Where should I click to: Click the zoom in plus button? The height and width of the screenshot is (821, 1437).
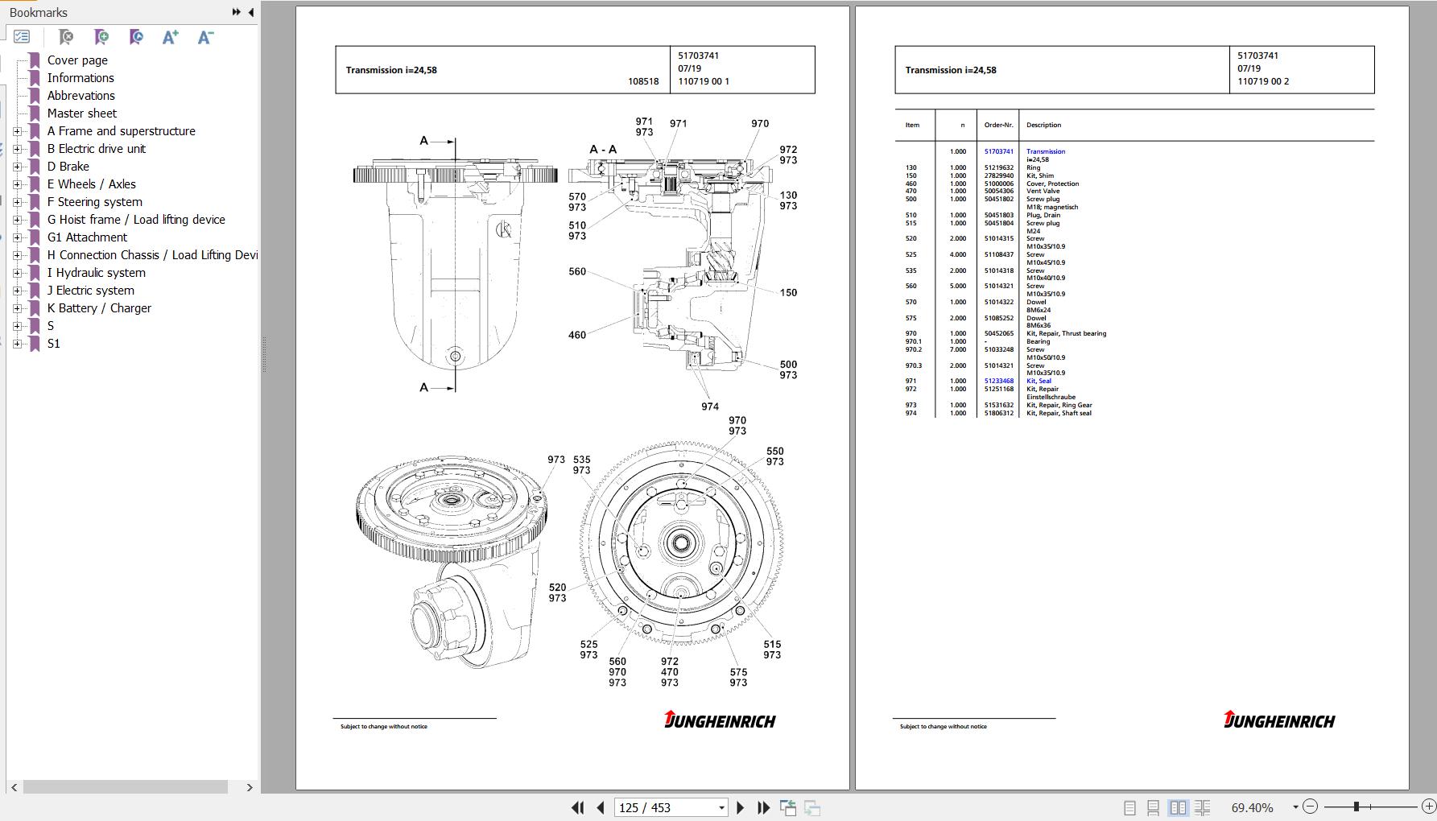coord(1429,807)
